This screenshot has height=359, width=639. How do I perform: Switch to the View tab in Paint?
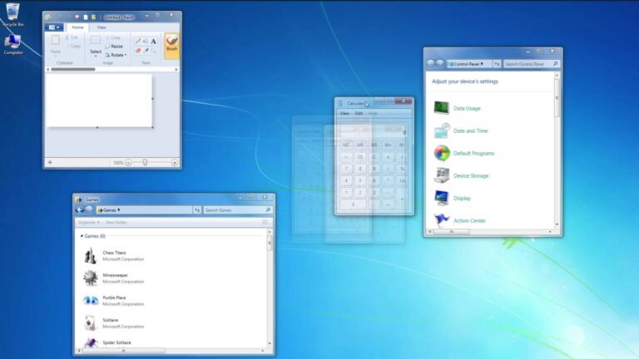(101, 27)
